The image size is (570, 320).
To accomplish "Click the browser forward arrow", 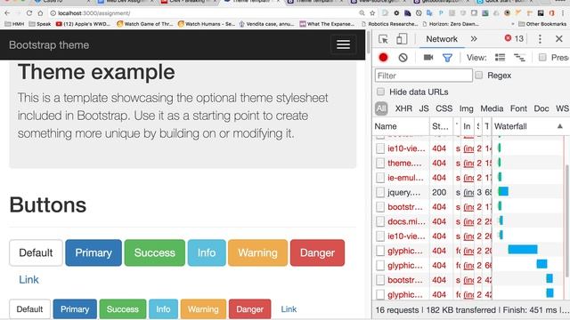I will (18, 13).
